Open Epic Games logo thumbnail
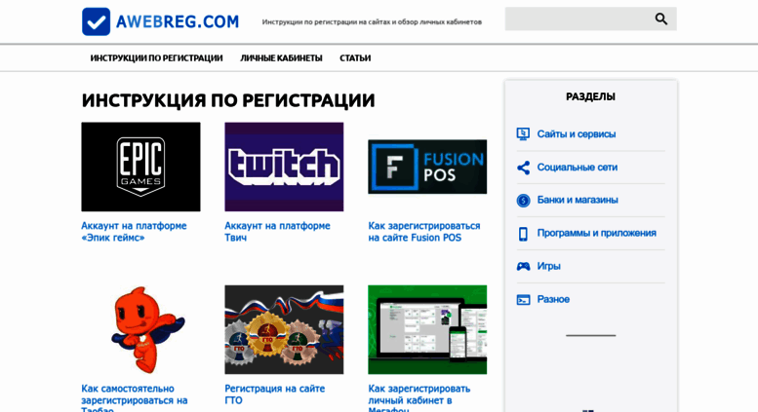 (x=140, y=167)
